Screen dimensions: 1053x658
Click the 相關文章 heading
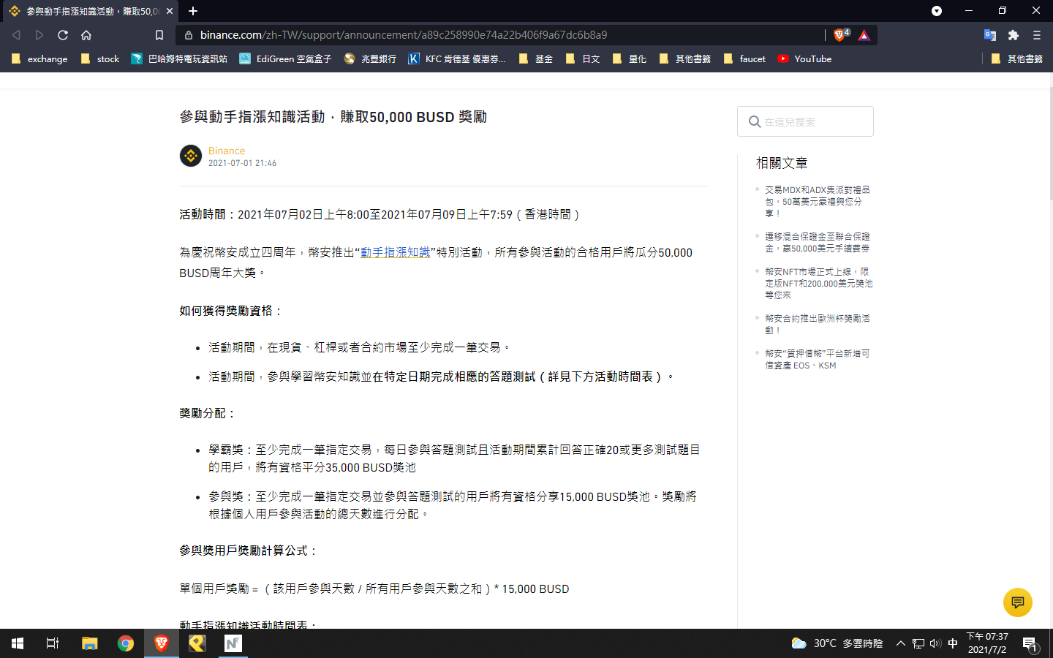click(782, 163)
